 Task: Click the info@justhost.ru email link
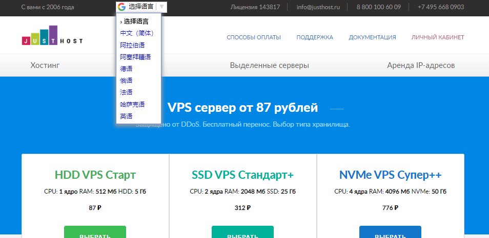tap(318, 7)
